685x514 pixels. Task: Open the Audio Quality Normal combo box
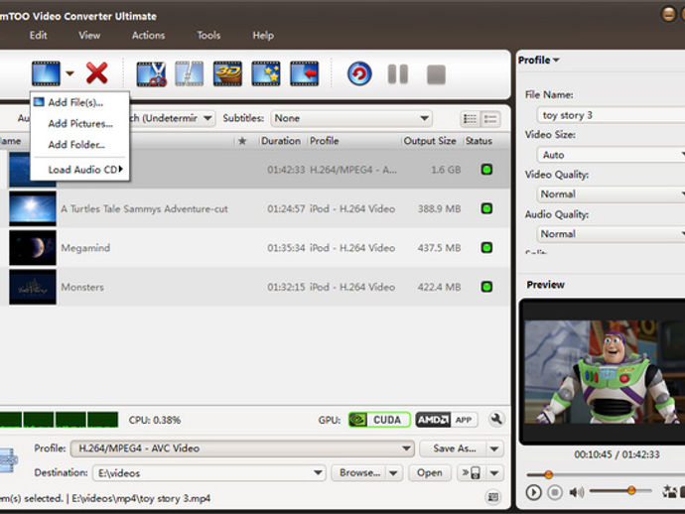coord(611,234)
